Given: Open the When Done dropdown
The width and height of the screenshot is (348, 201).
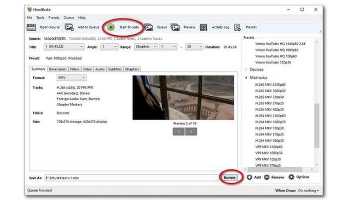Looking at the screenshot, I should click(309, 191).
